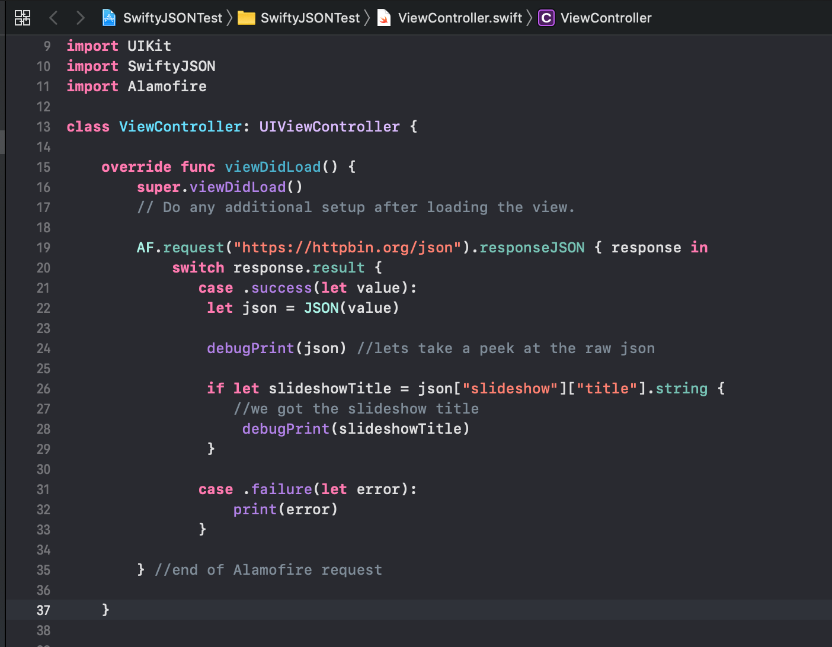Click 'SwiftyJSON' in import line
The width and height of the screenshot is (832, 647).
pyautogui.click(x=171, y=66)
